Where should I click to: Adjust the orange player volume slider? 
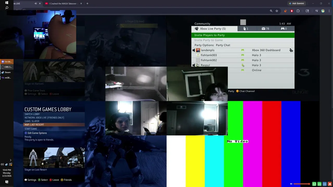[302, 184]
